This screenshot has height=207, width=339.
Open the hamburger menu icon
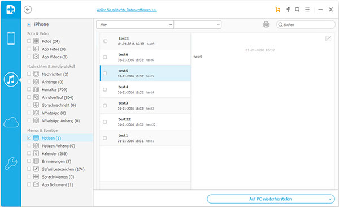307,10
